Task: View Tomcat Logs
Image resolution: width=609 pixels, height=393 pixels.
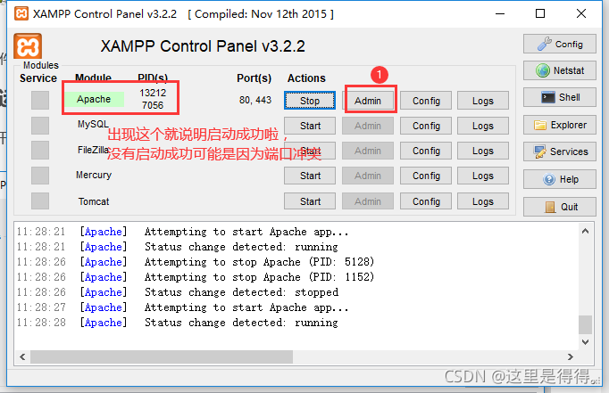Action: point(483,201)
